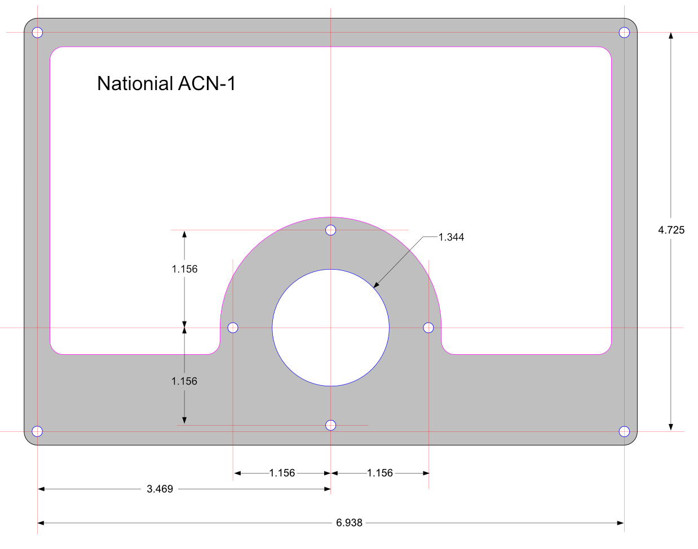Screen dimensions: 698x549
Task: Click the 3.469 half-width dimension label
Action: tap(160, 489)
